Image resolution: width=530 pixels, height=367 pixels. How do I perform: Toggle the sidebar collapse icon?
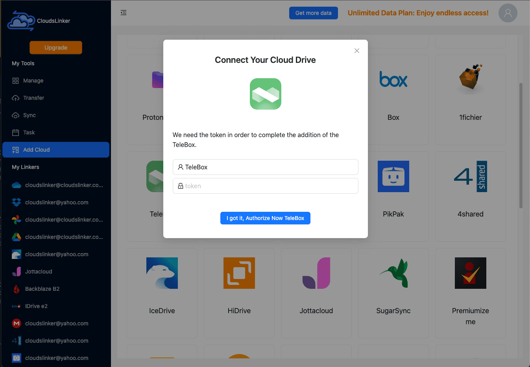coord(124,13)
